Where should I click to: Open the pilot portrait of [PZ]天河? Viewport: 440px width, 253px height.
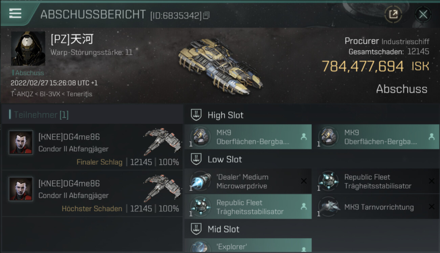[28, 49]
